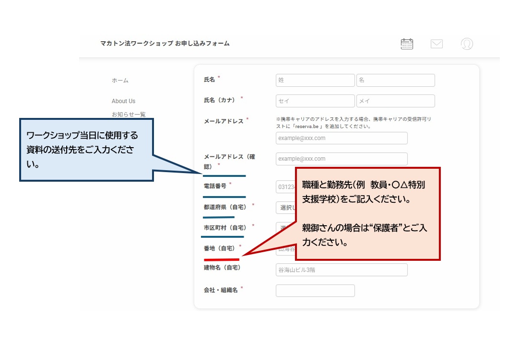Select the セイ kana surname field

coord(315,101)
